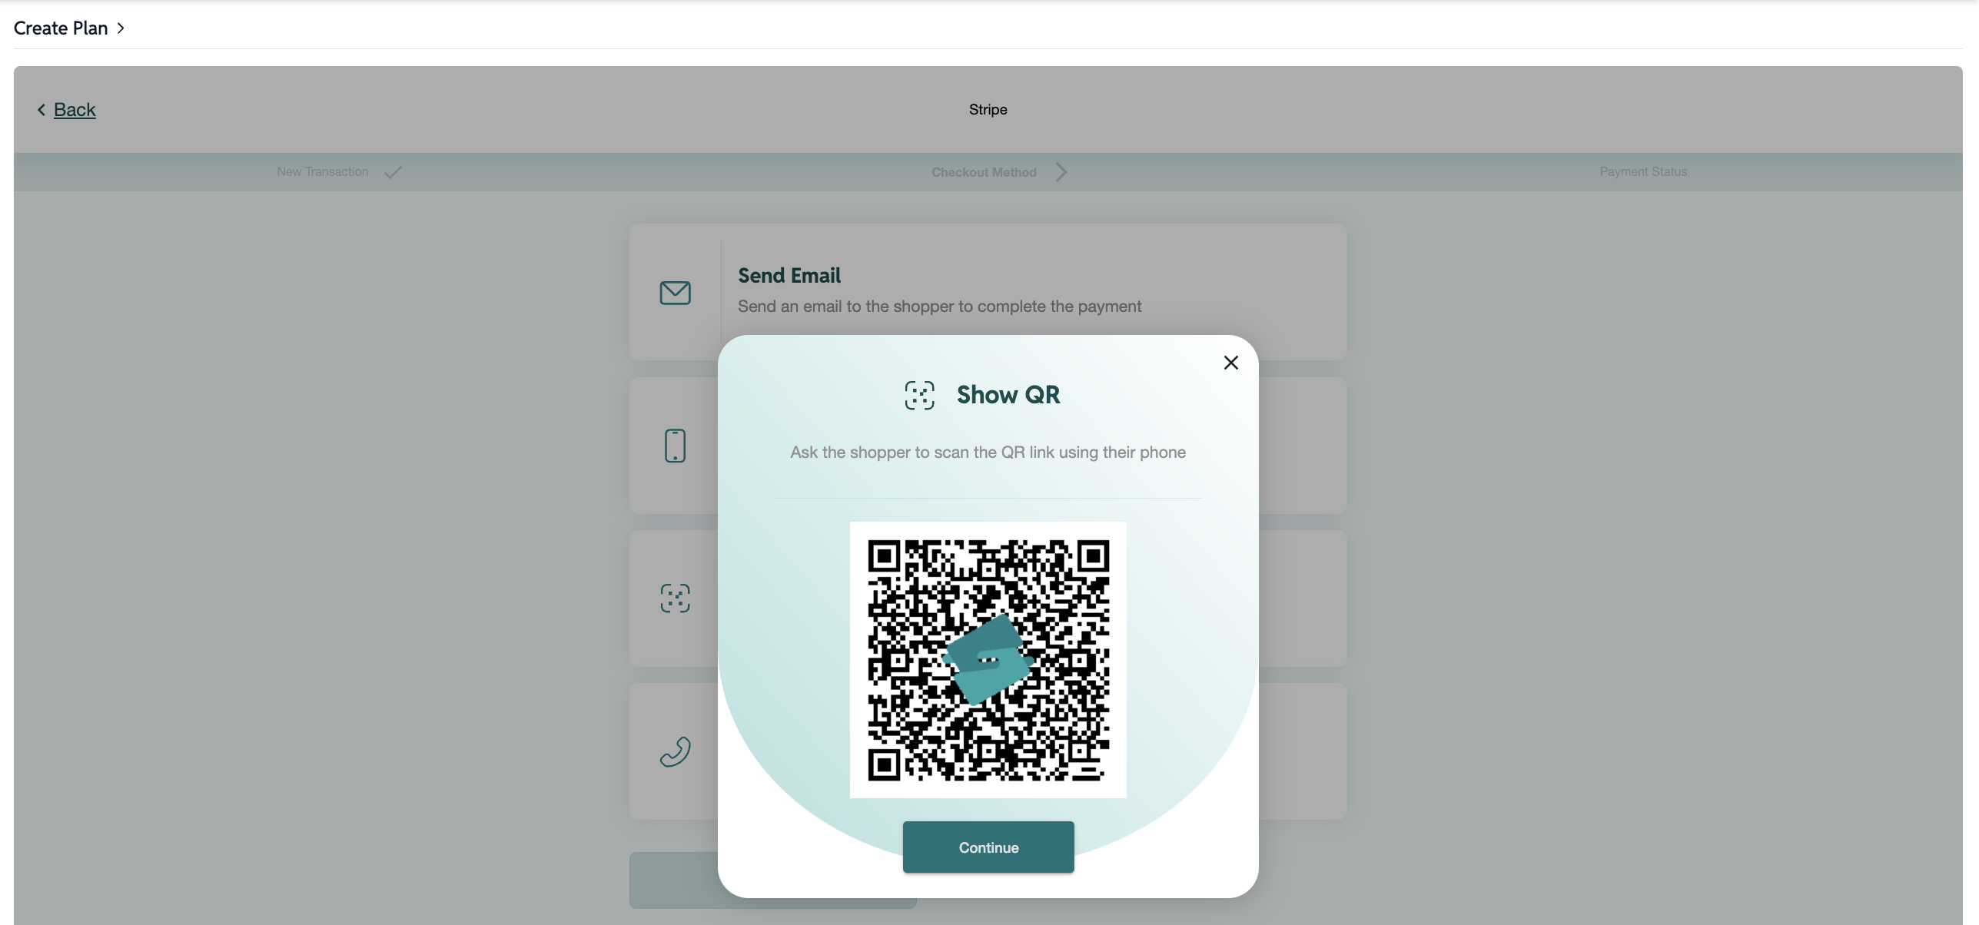Go back using the Back link
The image size is (1979, 925).
pyautogui.click(x=75, y=110)
